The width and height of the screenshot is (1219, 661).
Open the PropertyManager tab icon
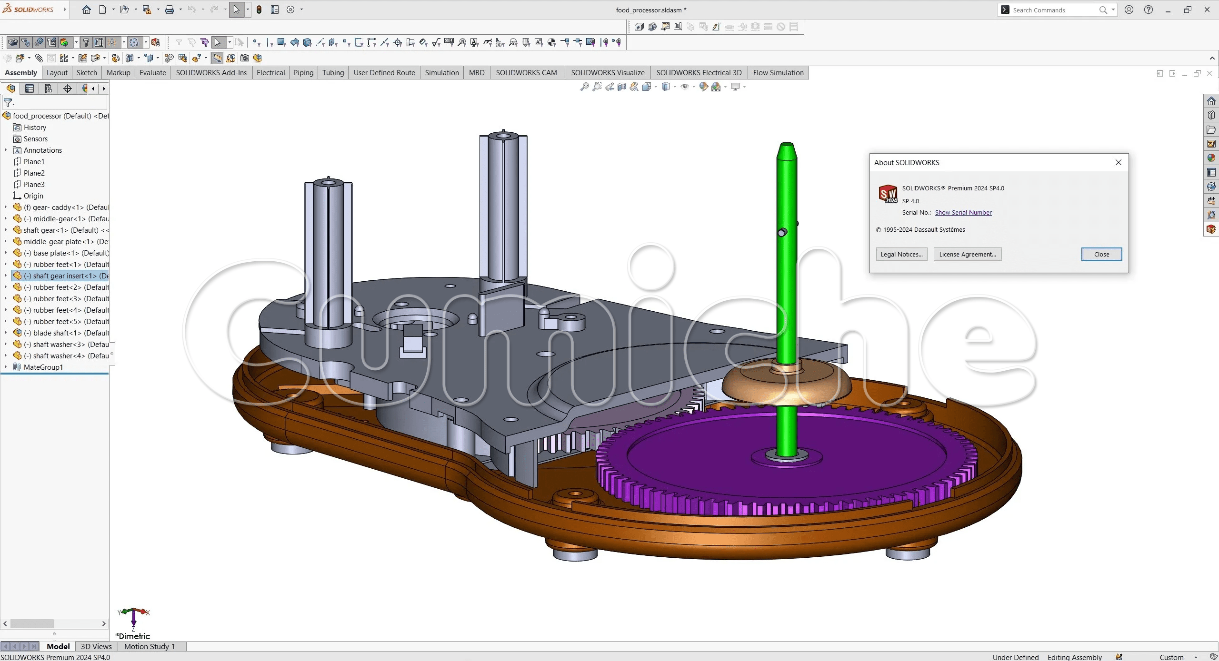click(x=30, y=89)
